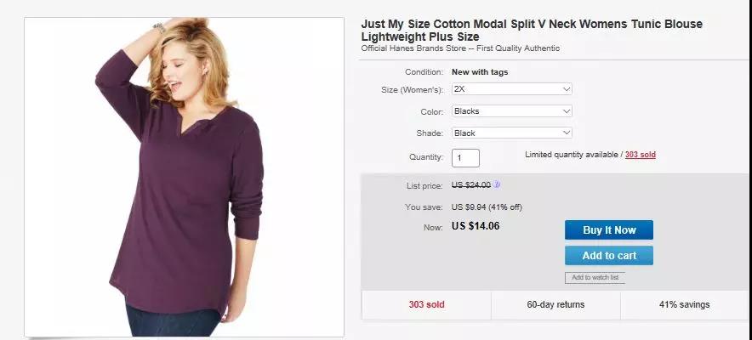752x340 pixels.
Task: Click the list price info icon
Action: 497,184
